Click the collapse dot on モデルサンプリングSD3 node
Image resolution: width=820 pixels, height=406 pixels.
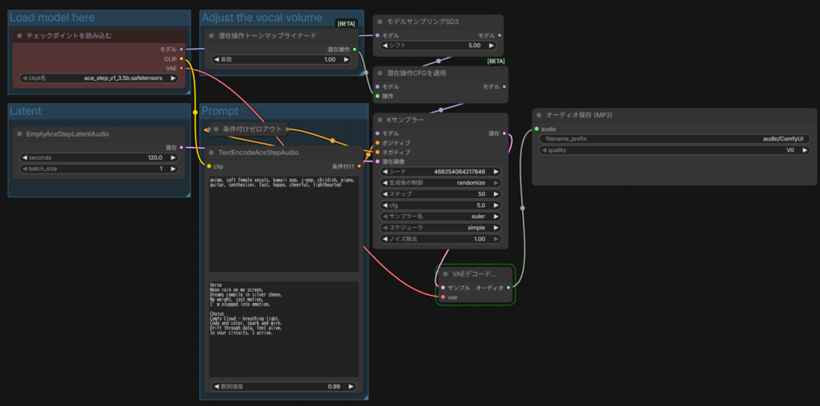380,22
